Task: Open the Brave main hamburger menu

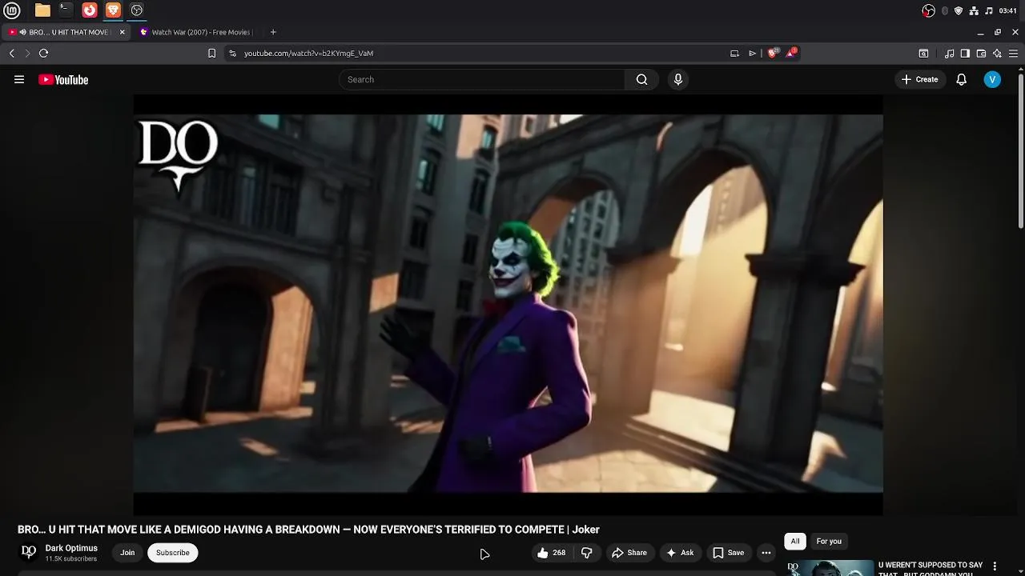Action: (1013, 53)
